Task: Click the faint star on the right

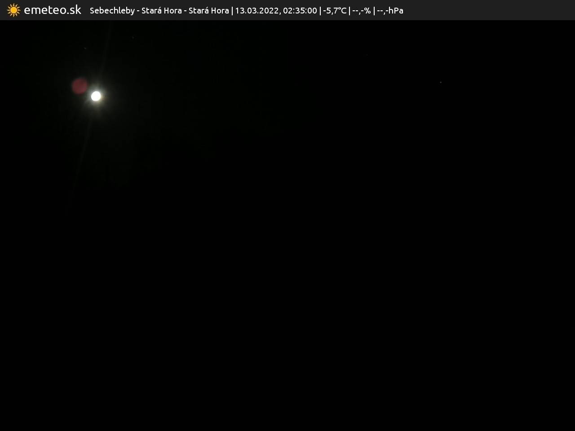Action: coord(441,82)
